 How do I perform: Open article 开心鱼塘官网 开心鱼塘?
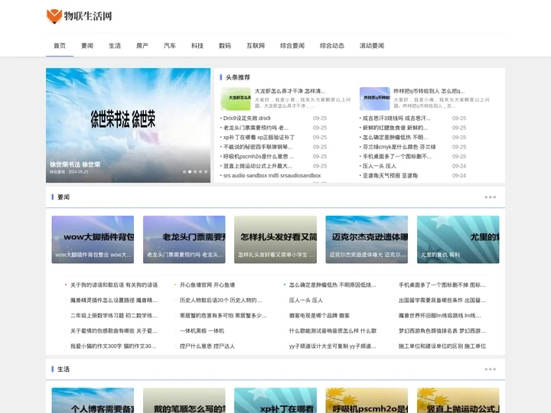coord(207,285)
